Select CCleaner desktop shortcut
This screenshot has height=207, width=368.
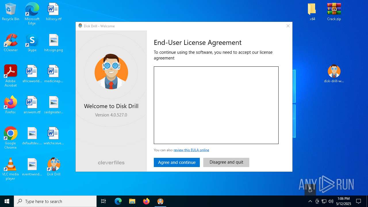coord(10,43)
